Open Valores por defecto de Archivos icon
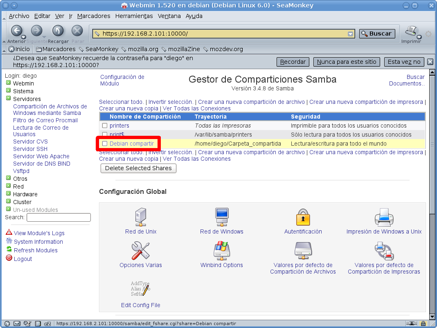437x328 pixels. [303, 251]
